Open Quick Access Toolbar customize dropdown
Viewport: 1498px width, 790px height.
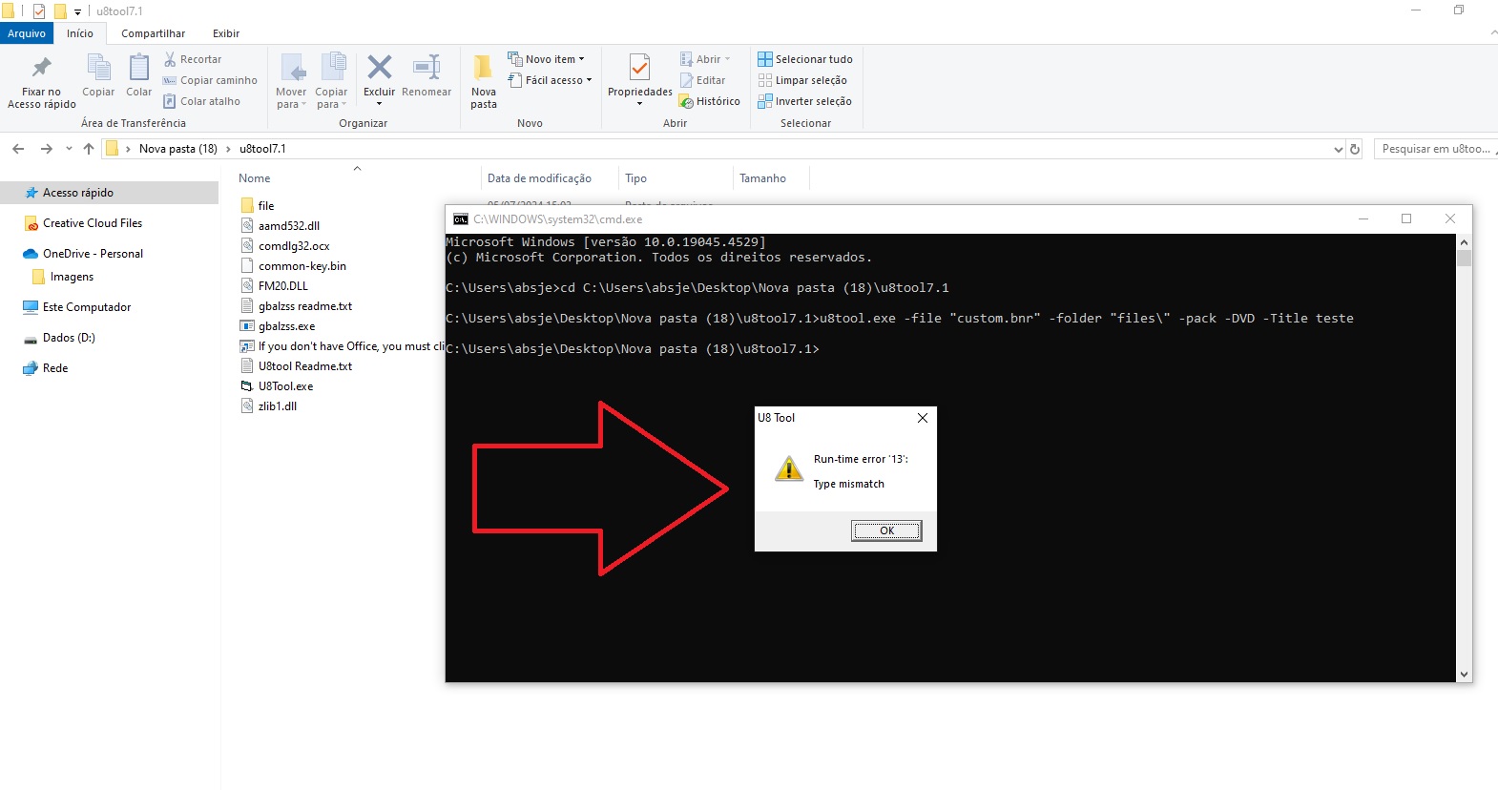(78, 12)
